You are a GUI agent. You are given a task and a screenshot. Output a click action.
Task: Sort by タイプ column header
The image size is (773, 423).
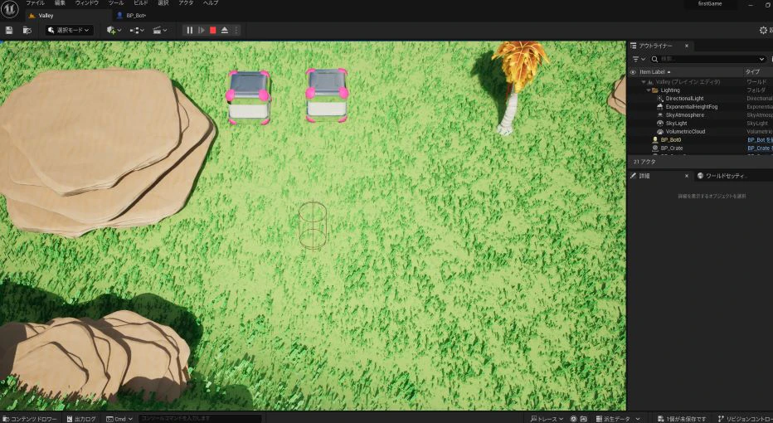click(752, 72)
